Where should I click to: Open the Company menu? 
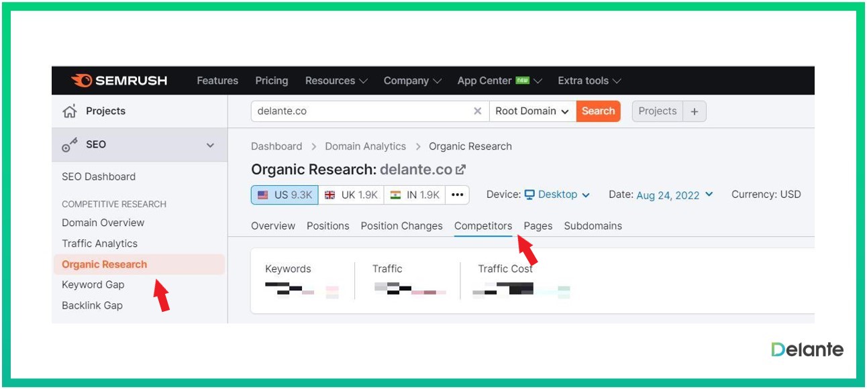(x=413, y=80)
